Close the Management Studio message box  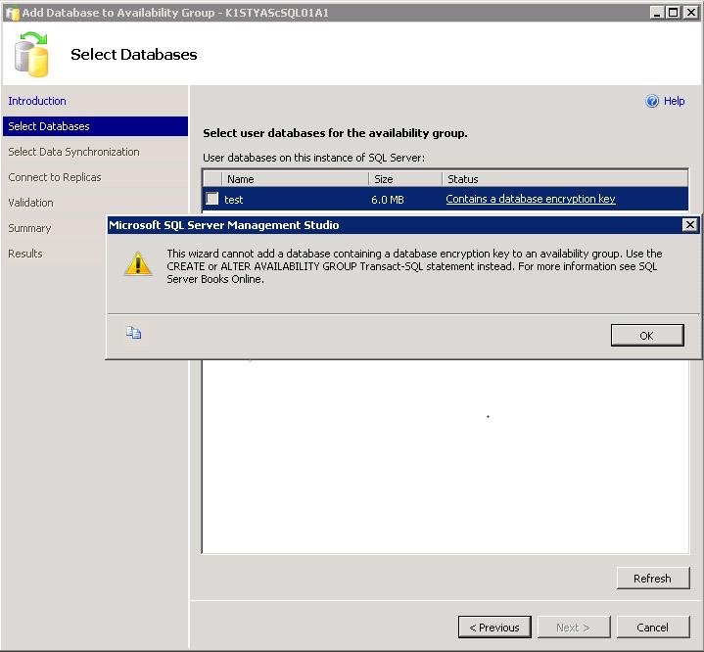click(689, 224)
